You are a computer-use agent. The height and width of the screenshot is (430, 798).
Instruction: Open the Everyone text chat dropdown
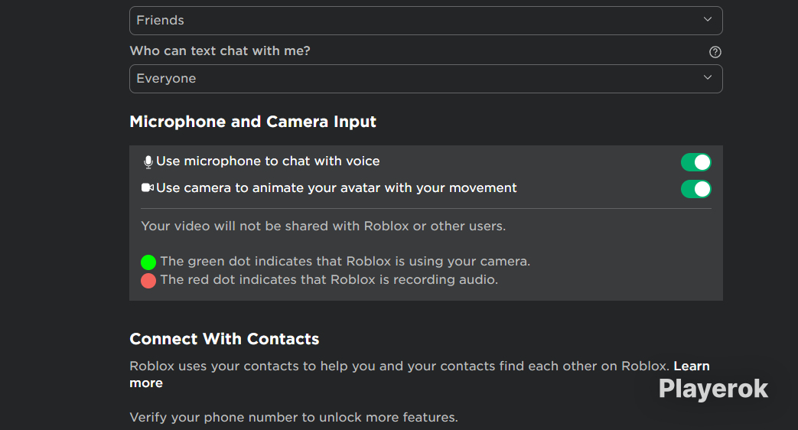click(x=426, y=79)
